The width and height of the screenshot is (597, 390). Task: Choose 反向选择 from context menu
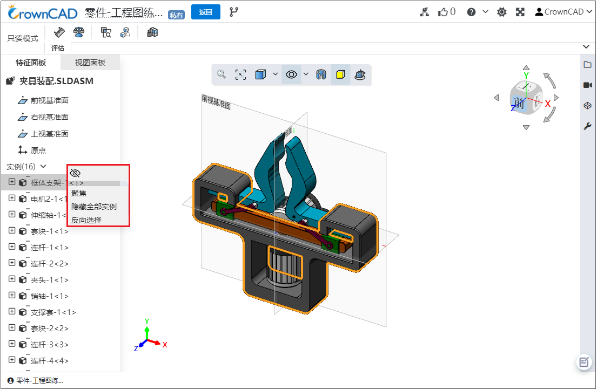(86, 220)
